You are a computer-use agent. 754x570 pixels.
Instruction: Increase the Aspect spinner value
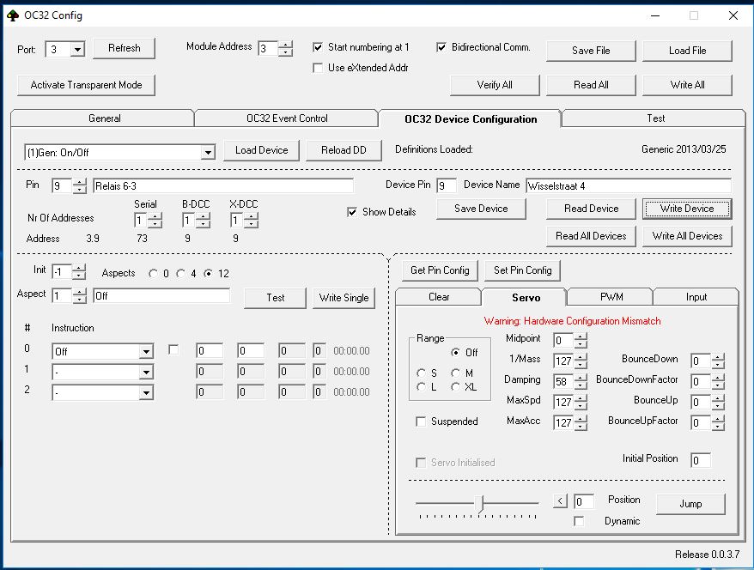80,292
